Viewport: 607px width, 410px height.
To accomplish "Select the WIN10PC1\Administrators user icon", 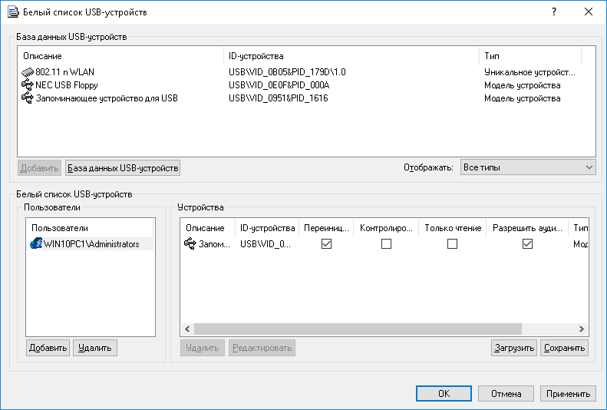I will [x=35, y=243].
